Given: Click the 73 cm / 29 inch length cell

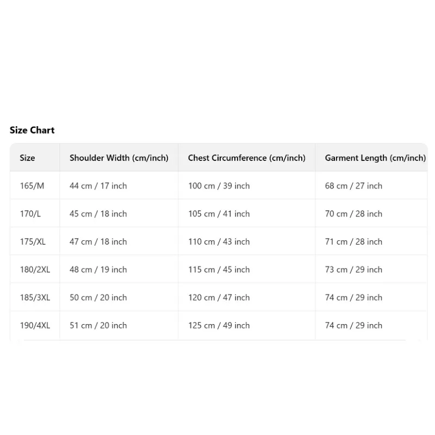Looking at the screenshot, I should (x=353, y=270).
